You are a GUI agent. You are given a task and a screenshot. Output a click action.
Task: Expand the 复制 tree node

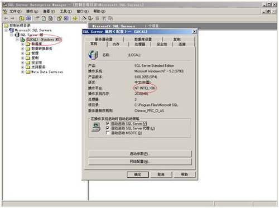click(x=22, y=58)
